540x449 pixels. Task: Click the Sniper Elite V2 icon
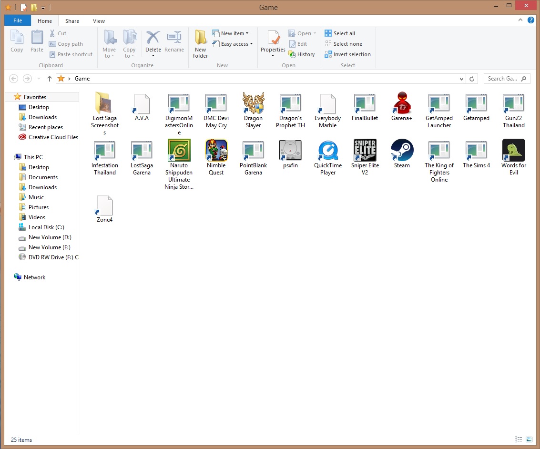click(365, 151)
